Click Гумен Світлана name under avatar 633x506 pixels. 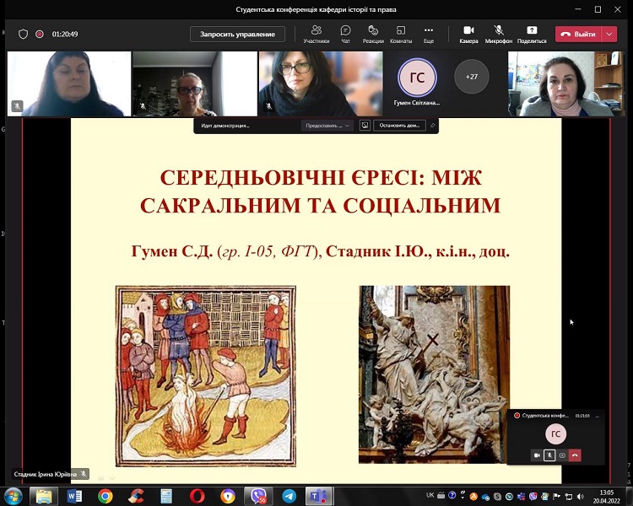[x=417, y=103]
